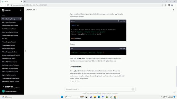Open Python Flask Website Tutorial chat
Screen dimensions: 177x99
(10, 82)
